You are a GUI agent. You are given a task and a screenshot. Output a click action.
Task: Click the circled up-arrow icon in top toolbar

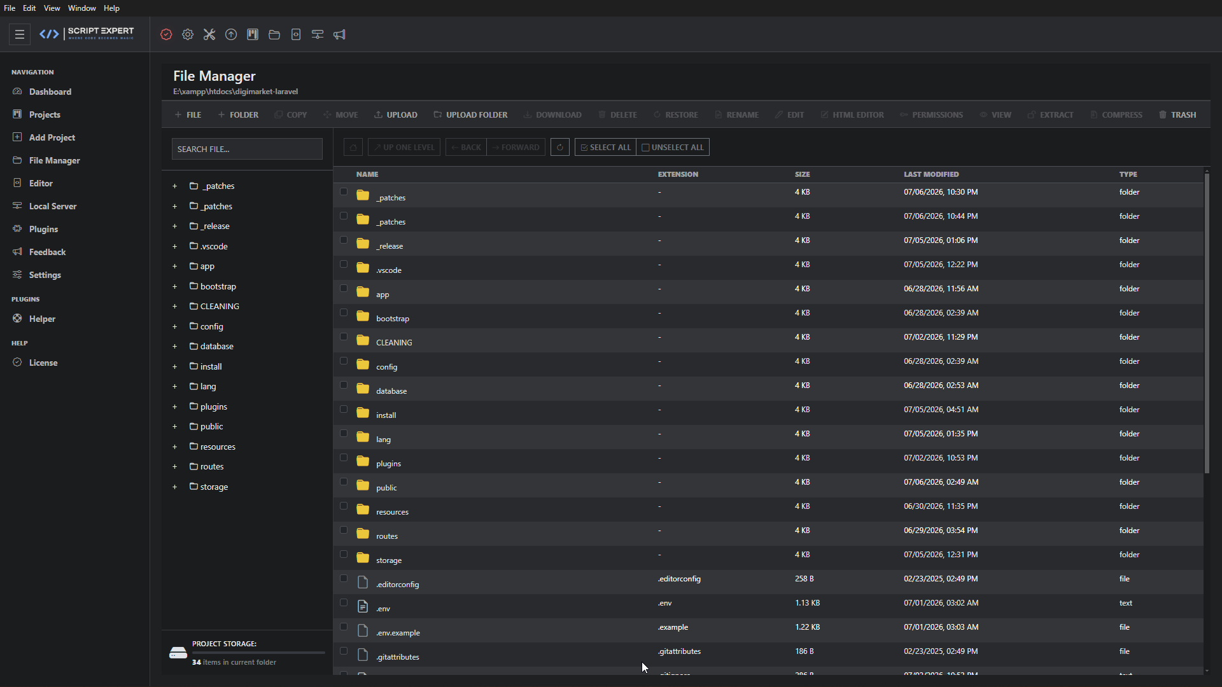click(231, 34)
